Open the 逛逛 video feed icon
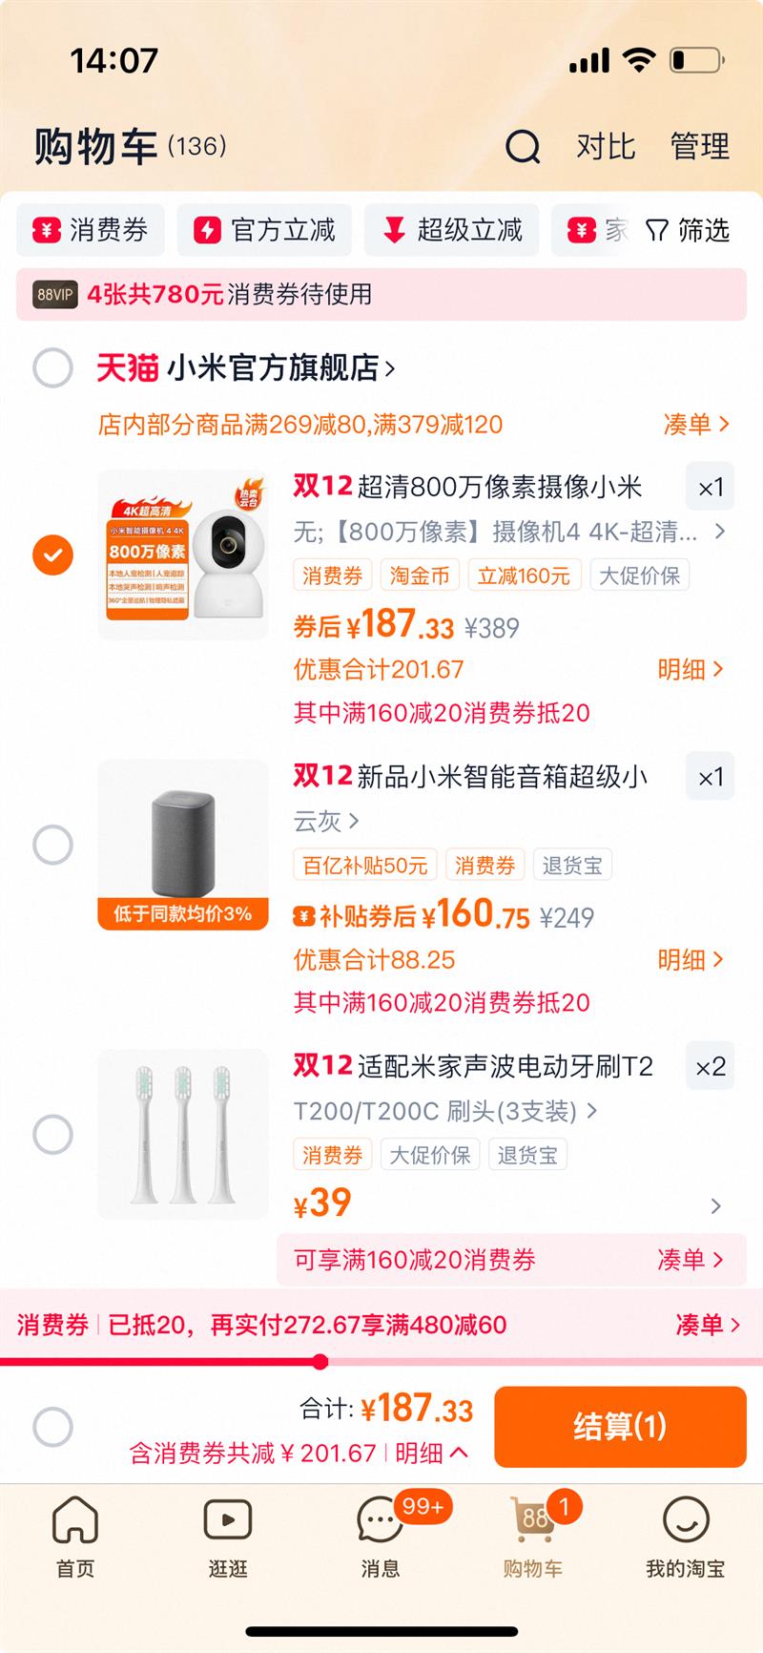 228,1518
